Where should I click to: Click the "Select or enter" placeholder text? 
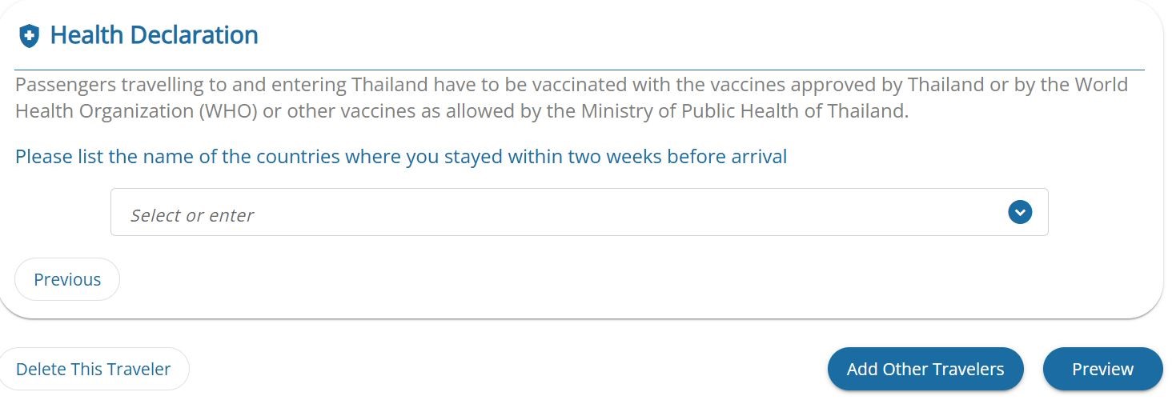click(192, 215)
